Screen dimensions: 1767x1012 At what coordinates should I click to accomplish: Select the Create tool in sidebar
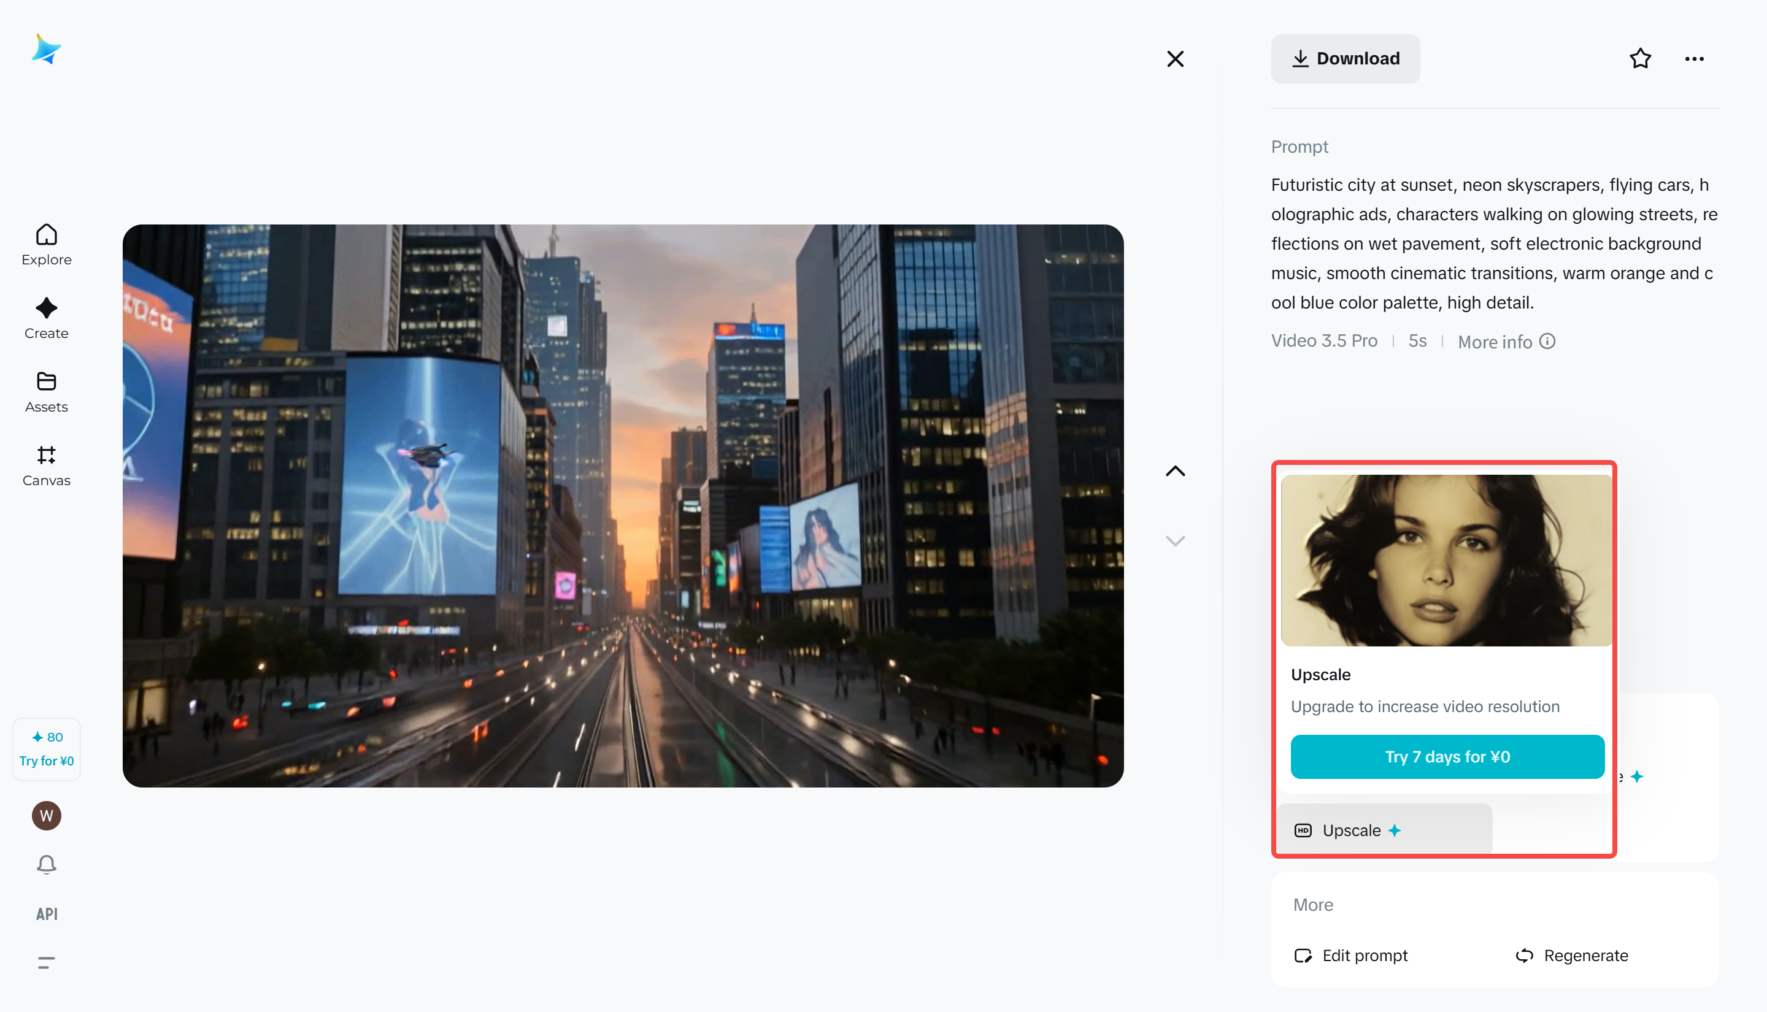tap(46, 318)
